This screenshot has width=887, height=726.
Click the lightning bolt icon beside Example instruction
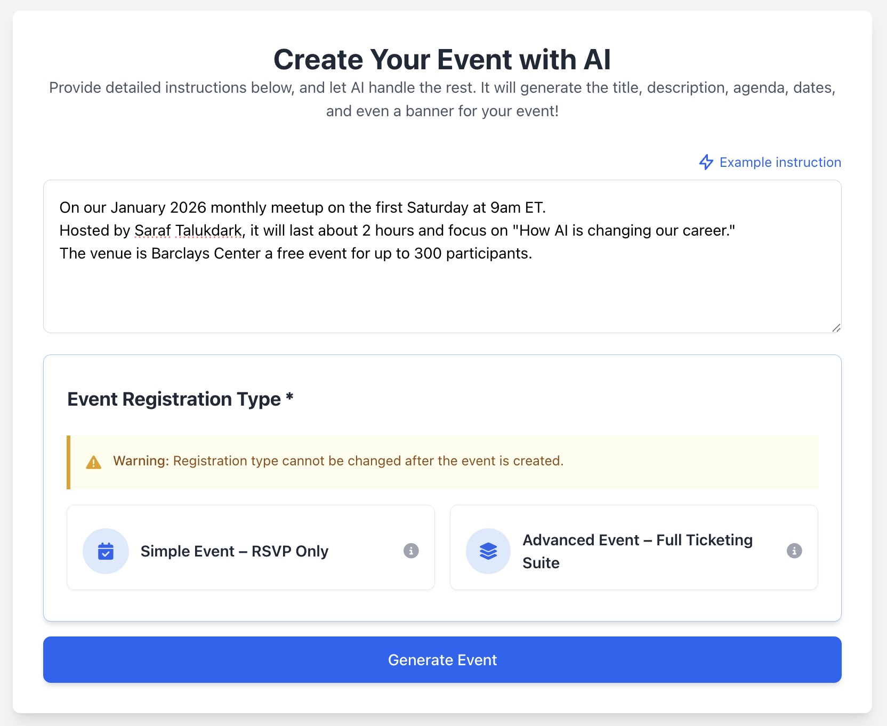(x=706, y=162)
